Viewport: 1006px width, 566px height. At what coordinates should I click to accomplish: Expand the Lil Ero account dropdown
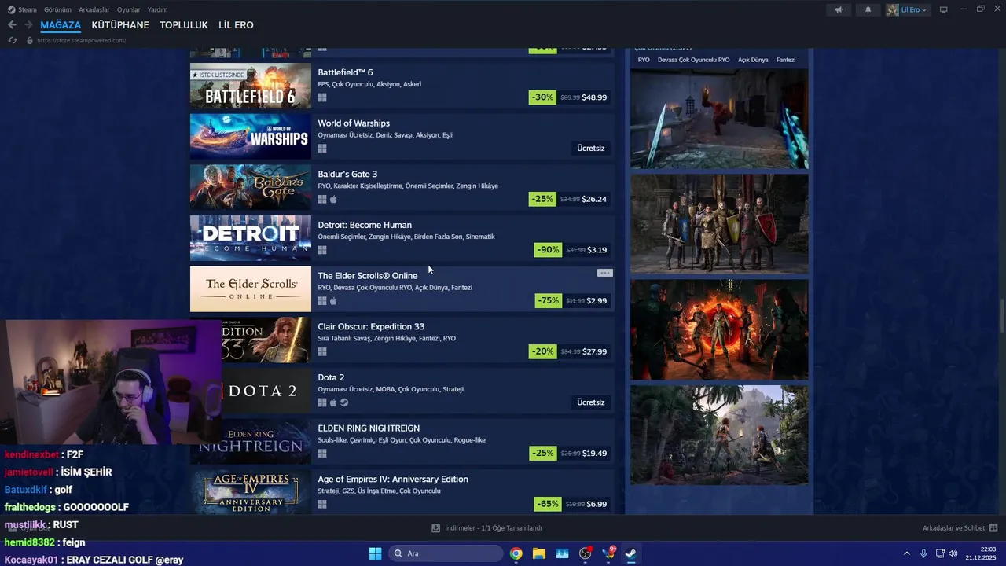point(924,10)
